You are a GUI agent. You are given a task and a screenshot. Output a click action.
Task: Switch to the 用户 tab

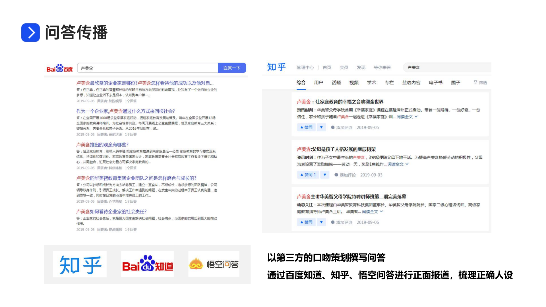[318, 83]
